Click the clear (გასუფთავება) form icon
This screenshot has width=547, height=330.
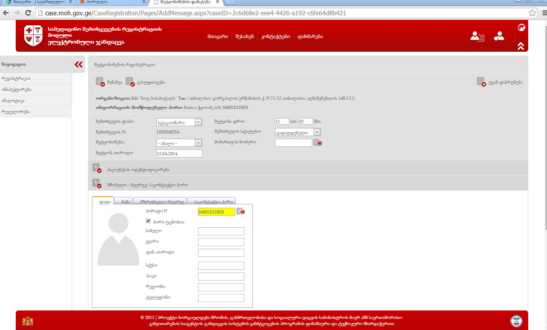130,82
